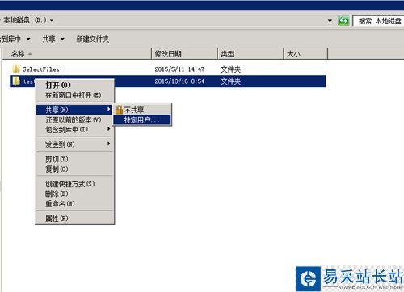The width and height of the screenshot is (404, 292).
Task: Click the SelectFiles folder name
Action: coord(41,69)
